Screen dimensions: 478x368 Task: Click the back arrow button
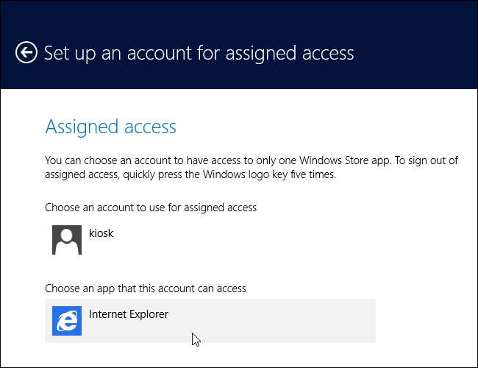coord(26,53)
